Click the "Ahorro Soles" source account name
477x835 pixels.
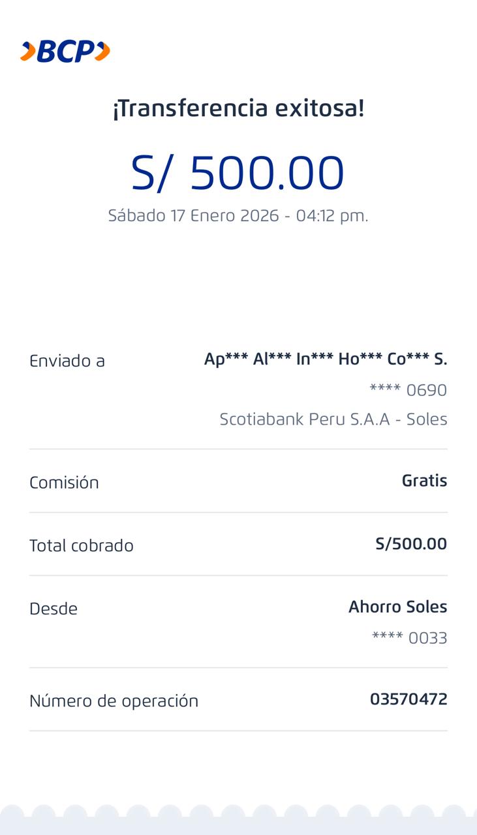(x=397, y=607)
